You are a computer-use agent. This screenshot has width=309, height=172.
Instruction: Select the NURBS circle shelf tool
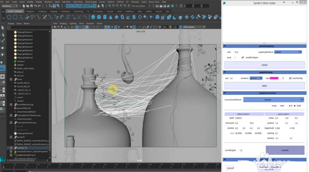click(10, 17)
